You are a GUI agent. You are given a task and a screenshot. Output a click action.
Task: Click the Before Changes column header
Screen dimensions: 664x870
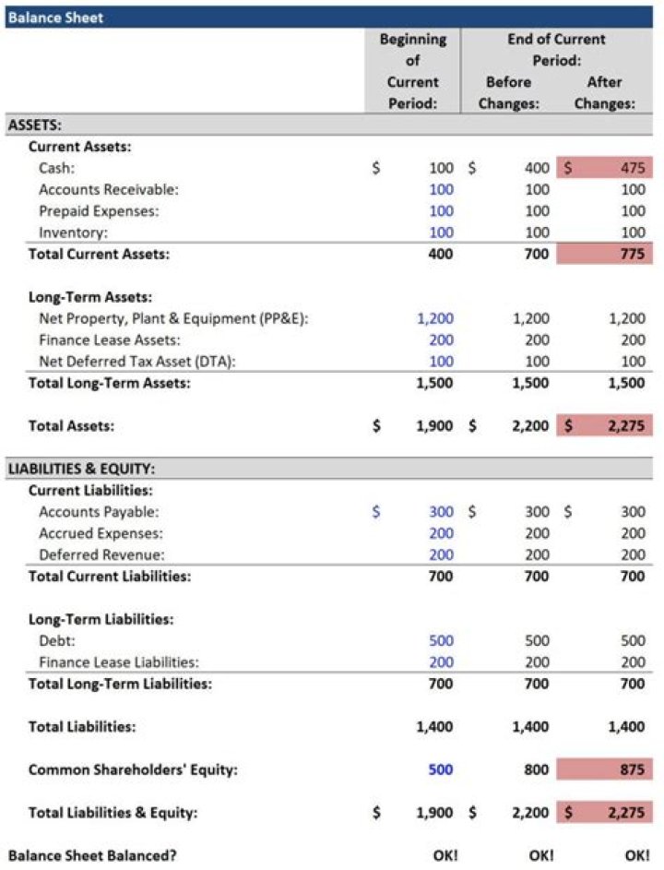coord(508,92)
